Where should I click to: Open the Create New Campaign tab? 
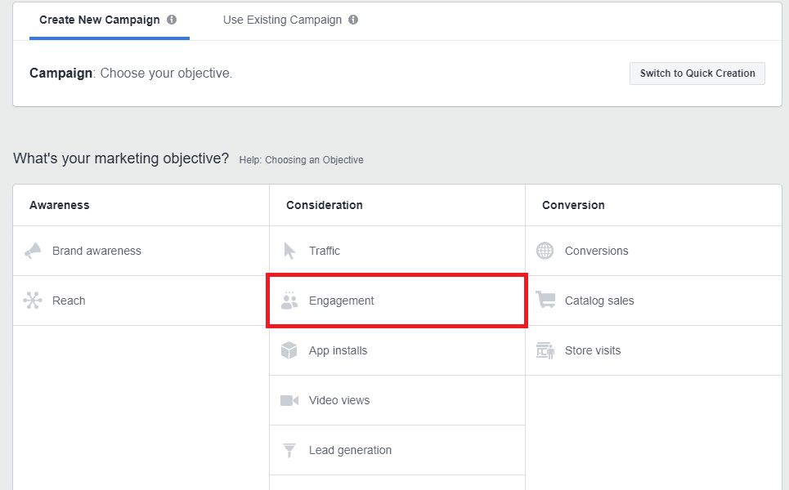pyautogui.click(x=100, y=20)
